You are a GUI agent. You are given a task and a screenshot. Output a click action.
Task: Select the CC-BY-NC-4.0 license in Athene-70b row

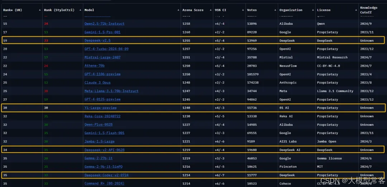pyautogui.click(x=329, y=66)
